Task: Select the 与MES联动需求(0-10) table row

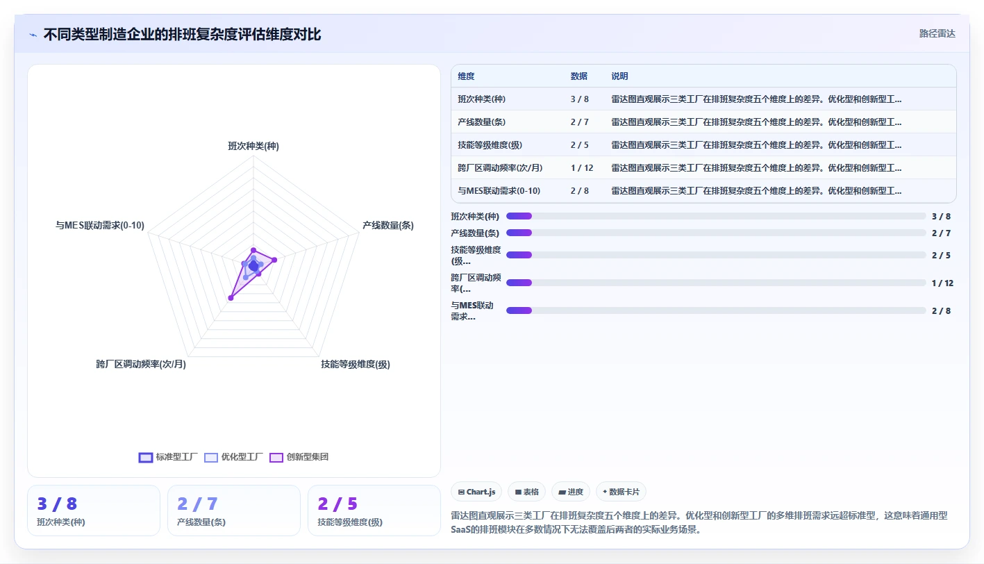Action: (703, 190)
